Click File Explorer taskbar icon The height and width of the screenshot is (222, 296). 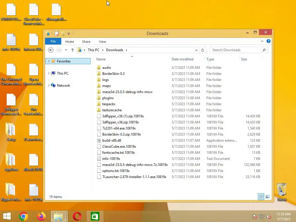(x=59, y=216)
